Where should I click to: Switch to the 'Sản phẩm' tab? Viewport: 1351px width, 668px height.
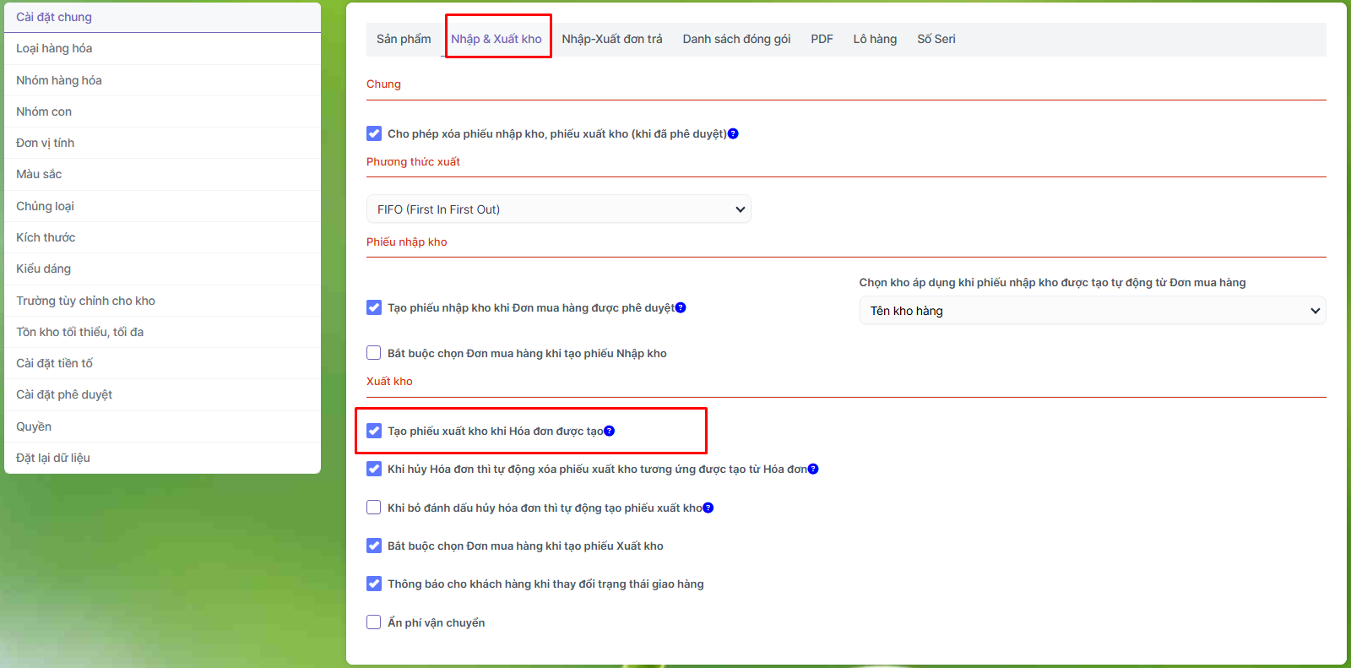(404, 39)
